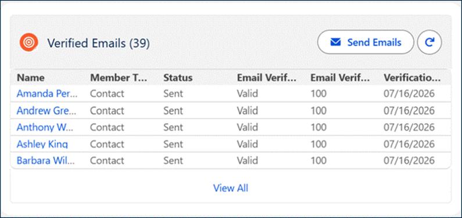
Task: Click the first Email Verif... column header
Action: coord(266,78)
